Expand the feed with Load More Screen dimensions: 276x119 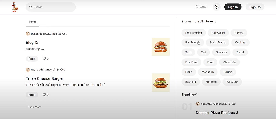[x=34, y=107]
